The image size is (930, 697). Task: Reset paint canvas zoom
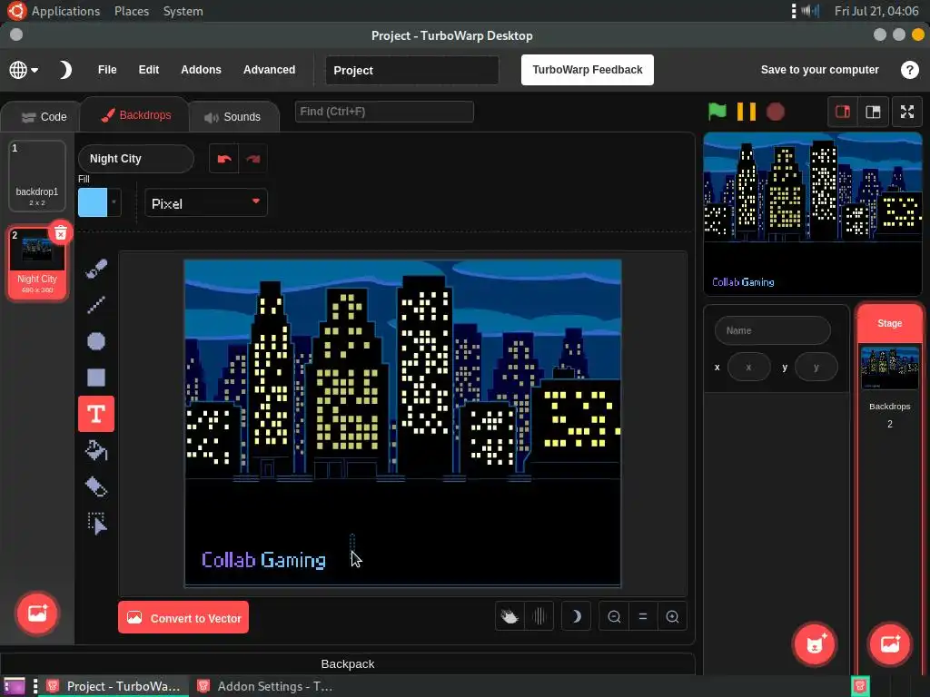click(643, 617)
